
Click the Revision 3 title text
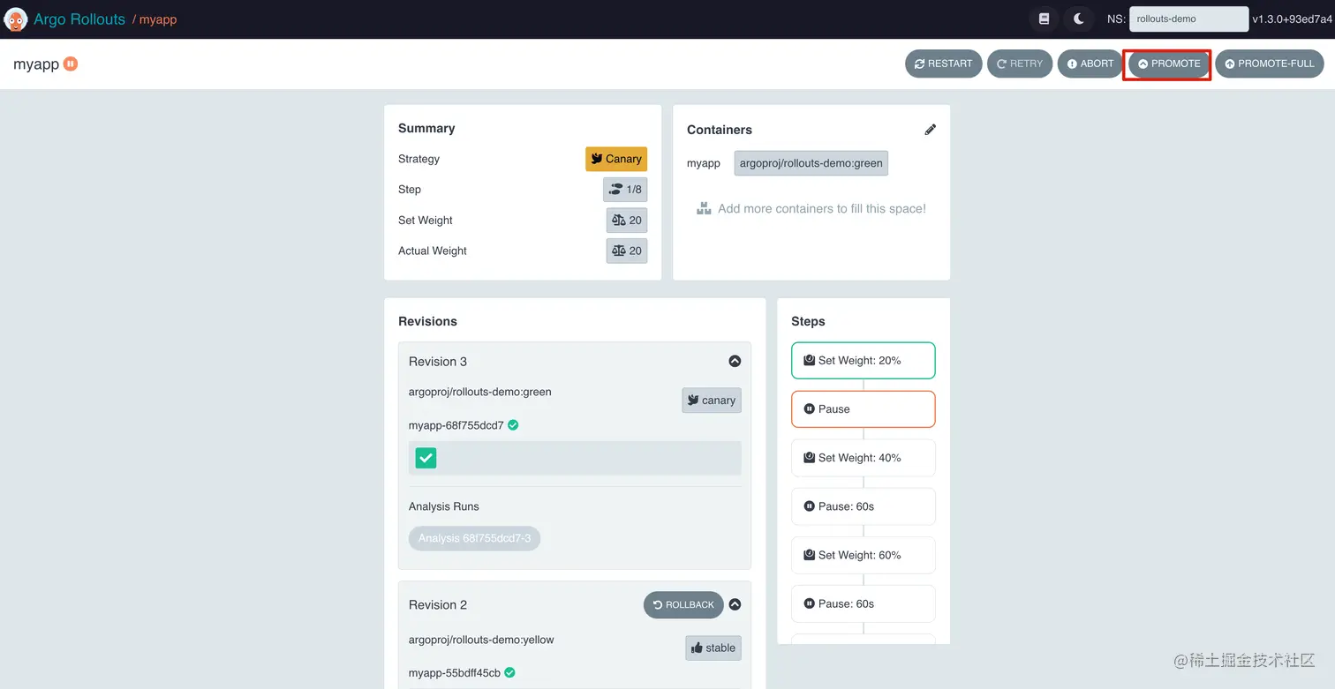(x=438, y=362)
